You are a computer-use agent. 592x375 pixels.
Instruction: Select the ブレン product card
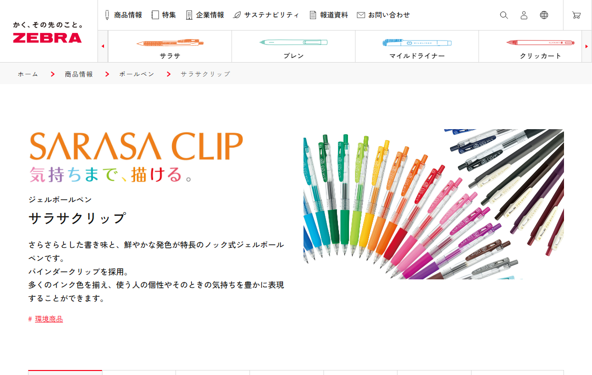[x=293, y=47]
